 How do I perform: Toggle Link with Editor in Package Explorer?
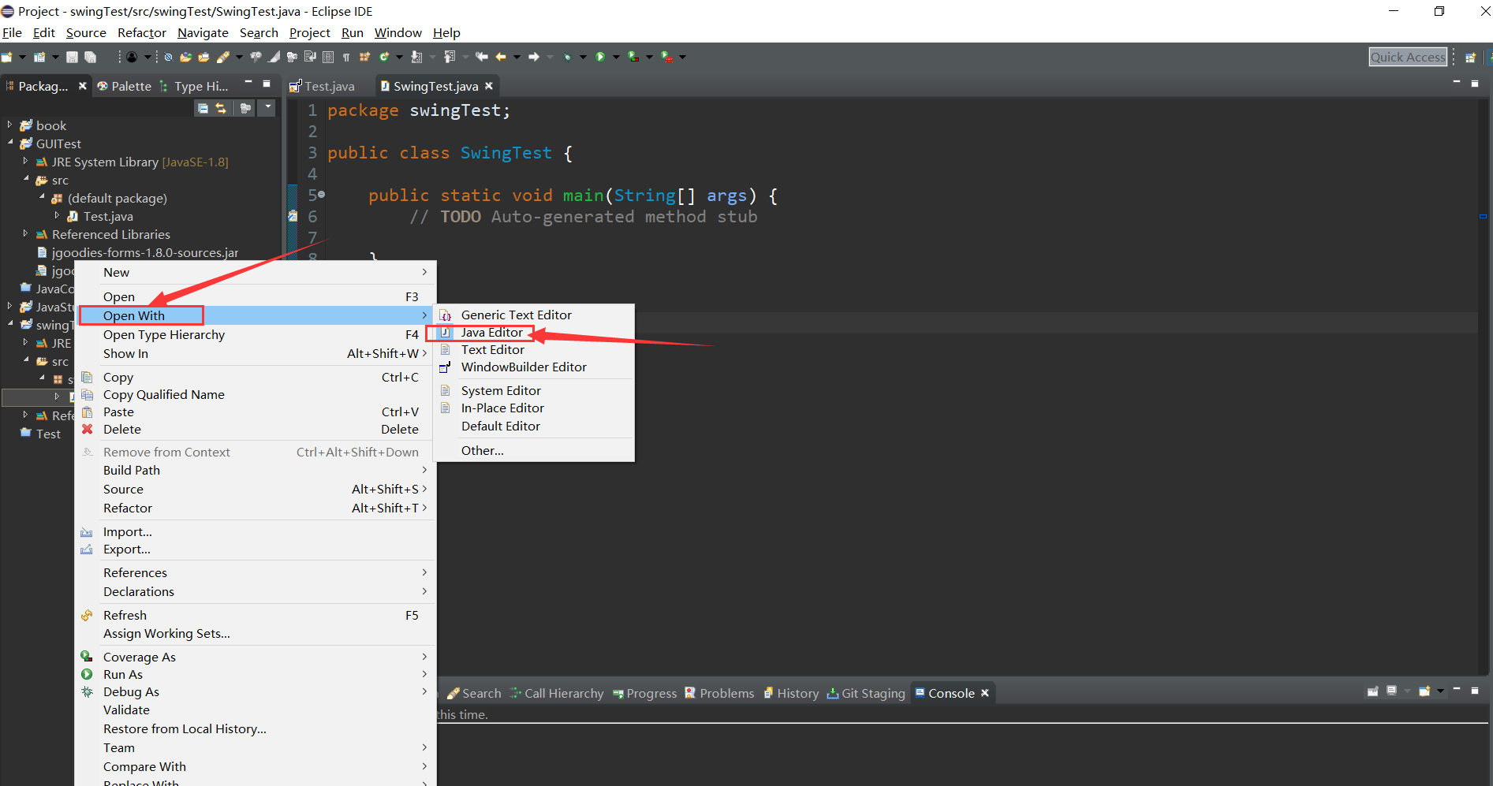tap(221, 108)
